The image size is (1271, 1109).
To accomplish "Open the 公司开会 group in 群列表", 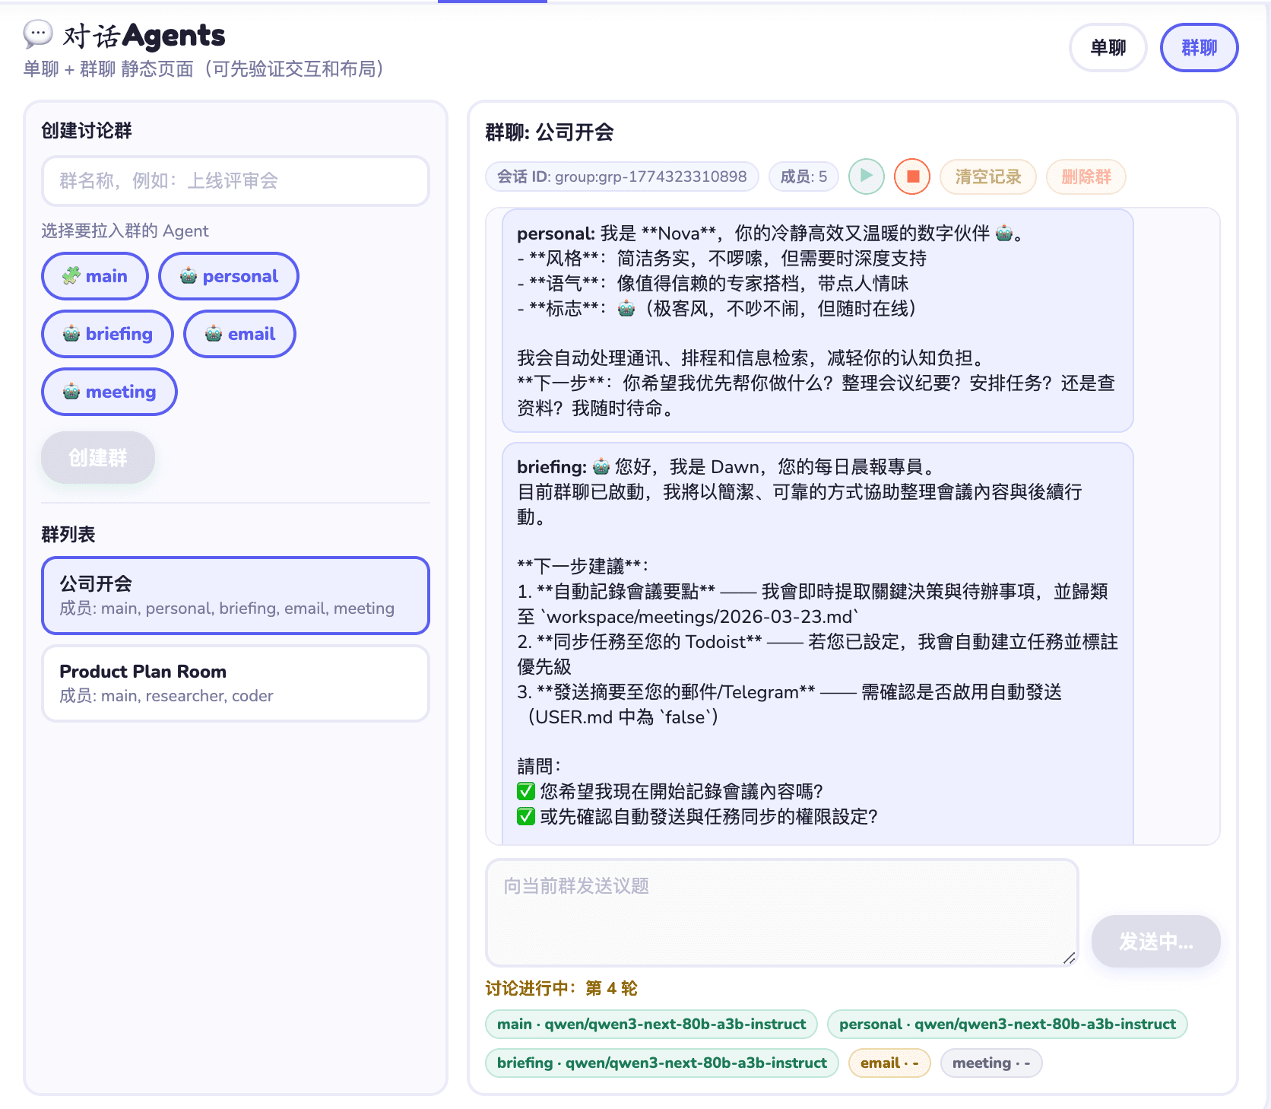I will point(235,595).
